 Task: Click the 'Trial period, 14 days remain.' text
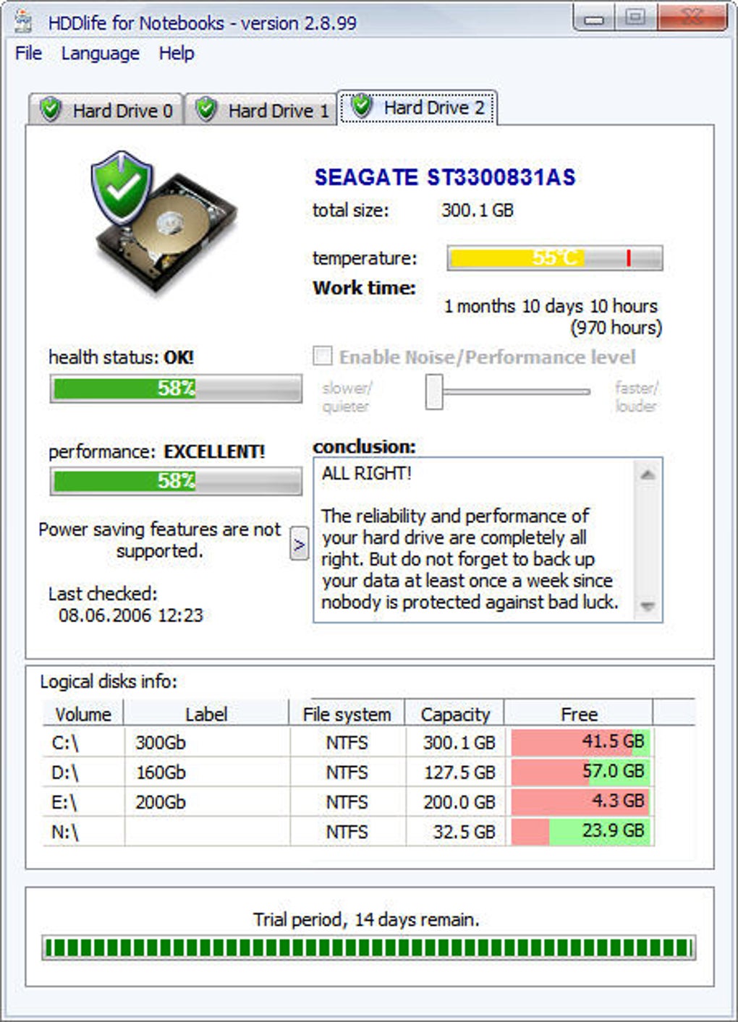pyautogui.click(x=366, y=919)
